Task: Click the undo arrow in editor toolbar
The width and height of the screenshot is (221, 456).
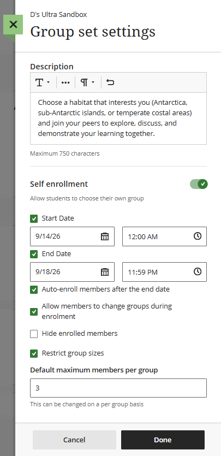Action: (x=110, y=82)
